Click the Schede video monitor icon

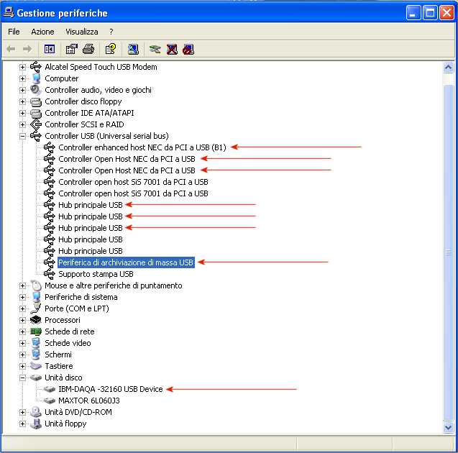point(36,343)
